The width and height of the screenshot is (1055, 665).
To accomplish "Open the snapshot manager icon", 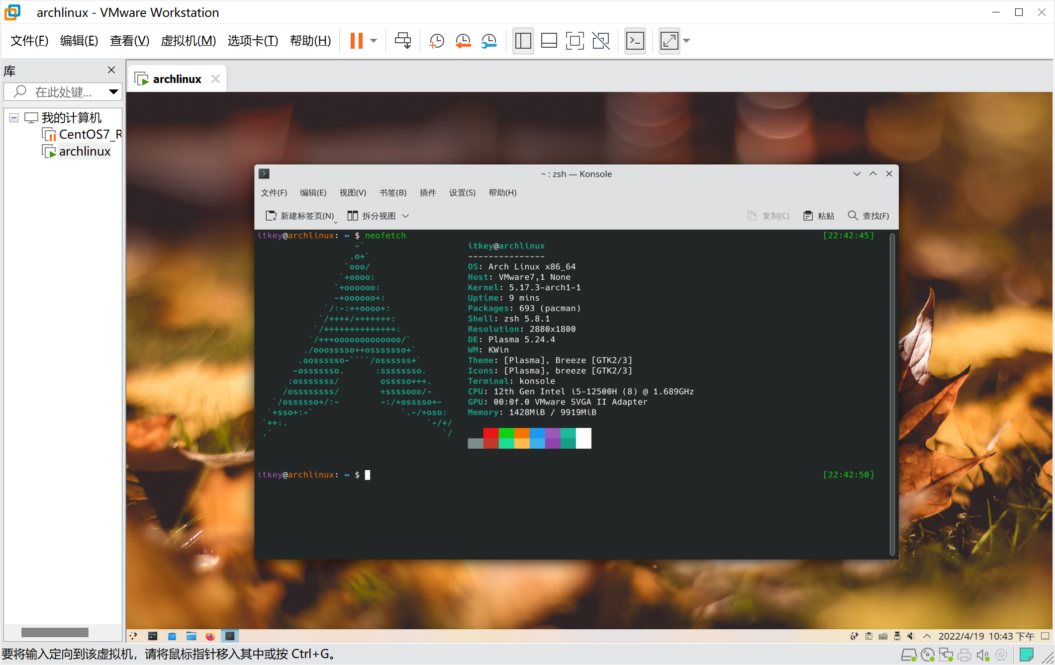I will [x=489, y=41].
